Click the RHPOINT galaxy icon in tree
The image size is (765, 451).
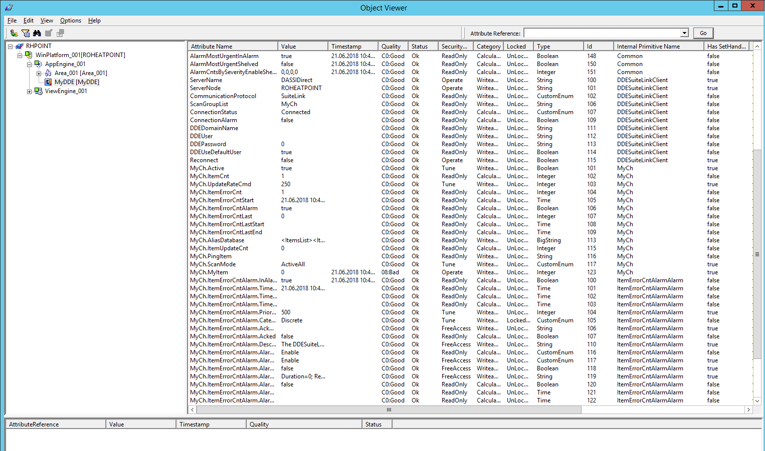tap(20, 46)
